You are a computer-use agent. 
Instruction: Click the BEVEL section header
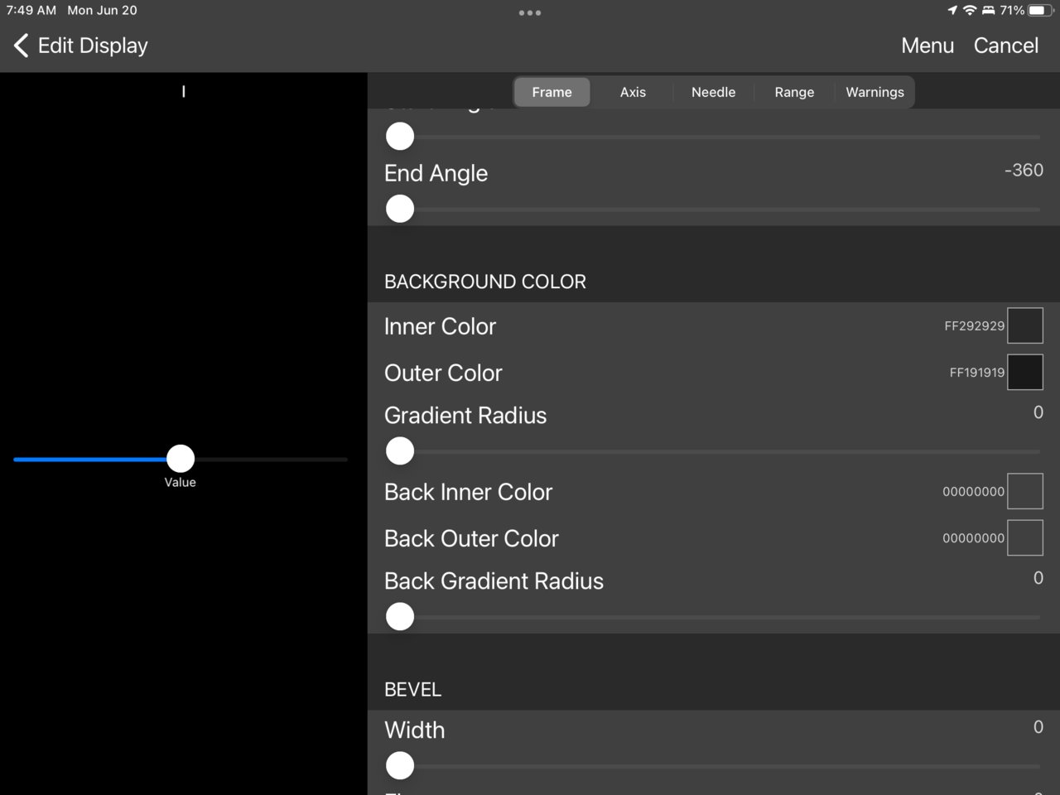(413, 689)
